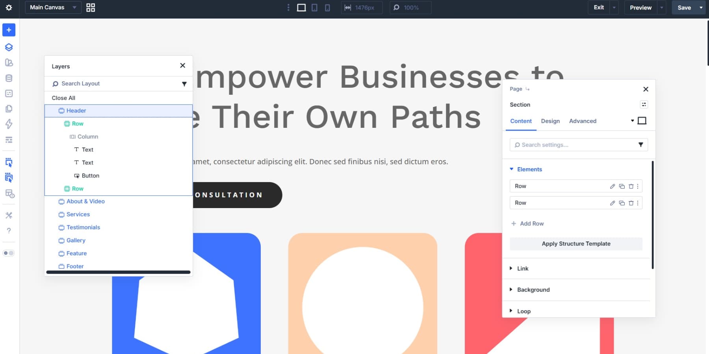Click the grid layout icon beside Main Canvas

(x=90, y=7)
